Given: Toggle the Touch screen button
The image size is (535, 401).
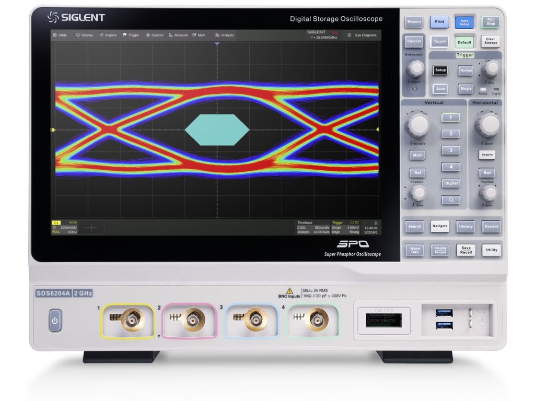Looking at the screenshot, I should [x=439, y=42].
